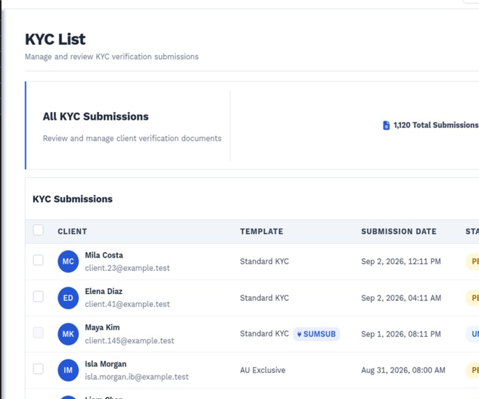Click status badge in Maya Kim row
This screenshot has height=399, width=479.
point(472,334)
